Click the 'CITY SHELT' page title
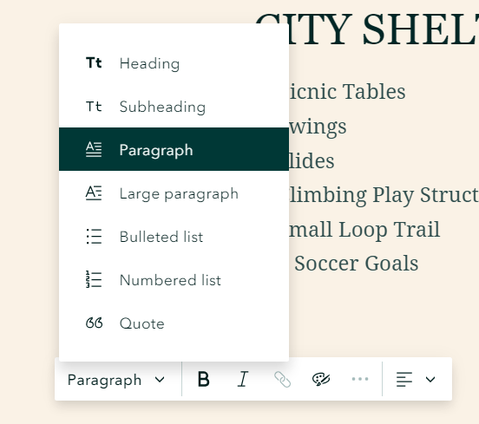This screenshot has height=424, width=479. [x=367, y=29]
